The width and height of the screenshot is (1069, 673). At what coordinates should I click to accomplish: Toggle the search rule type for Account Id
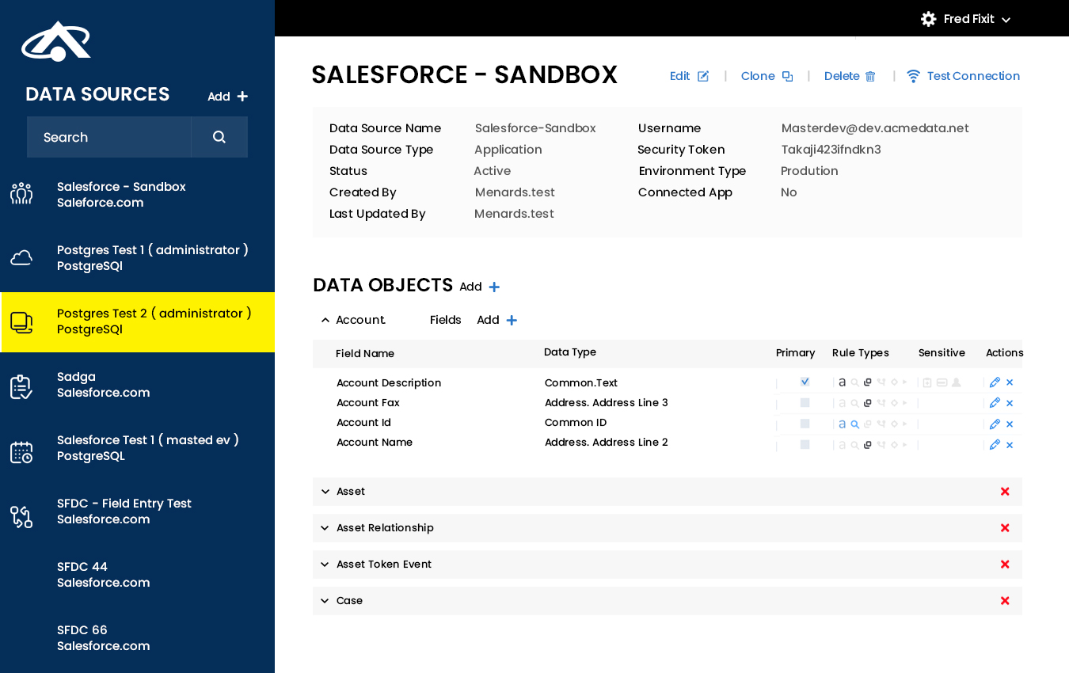[855, 424]
